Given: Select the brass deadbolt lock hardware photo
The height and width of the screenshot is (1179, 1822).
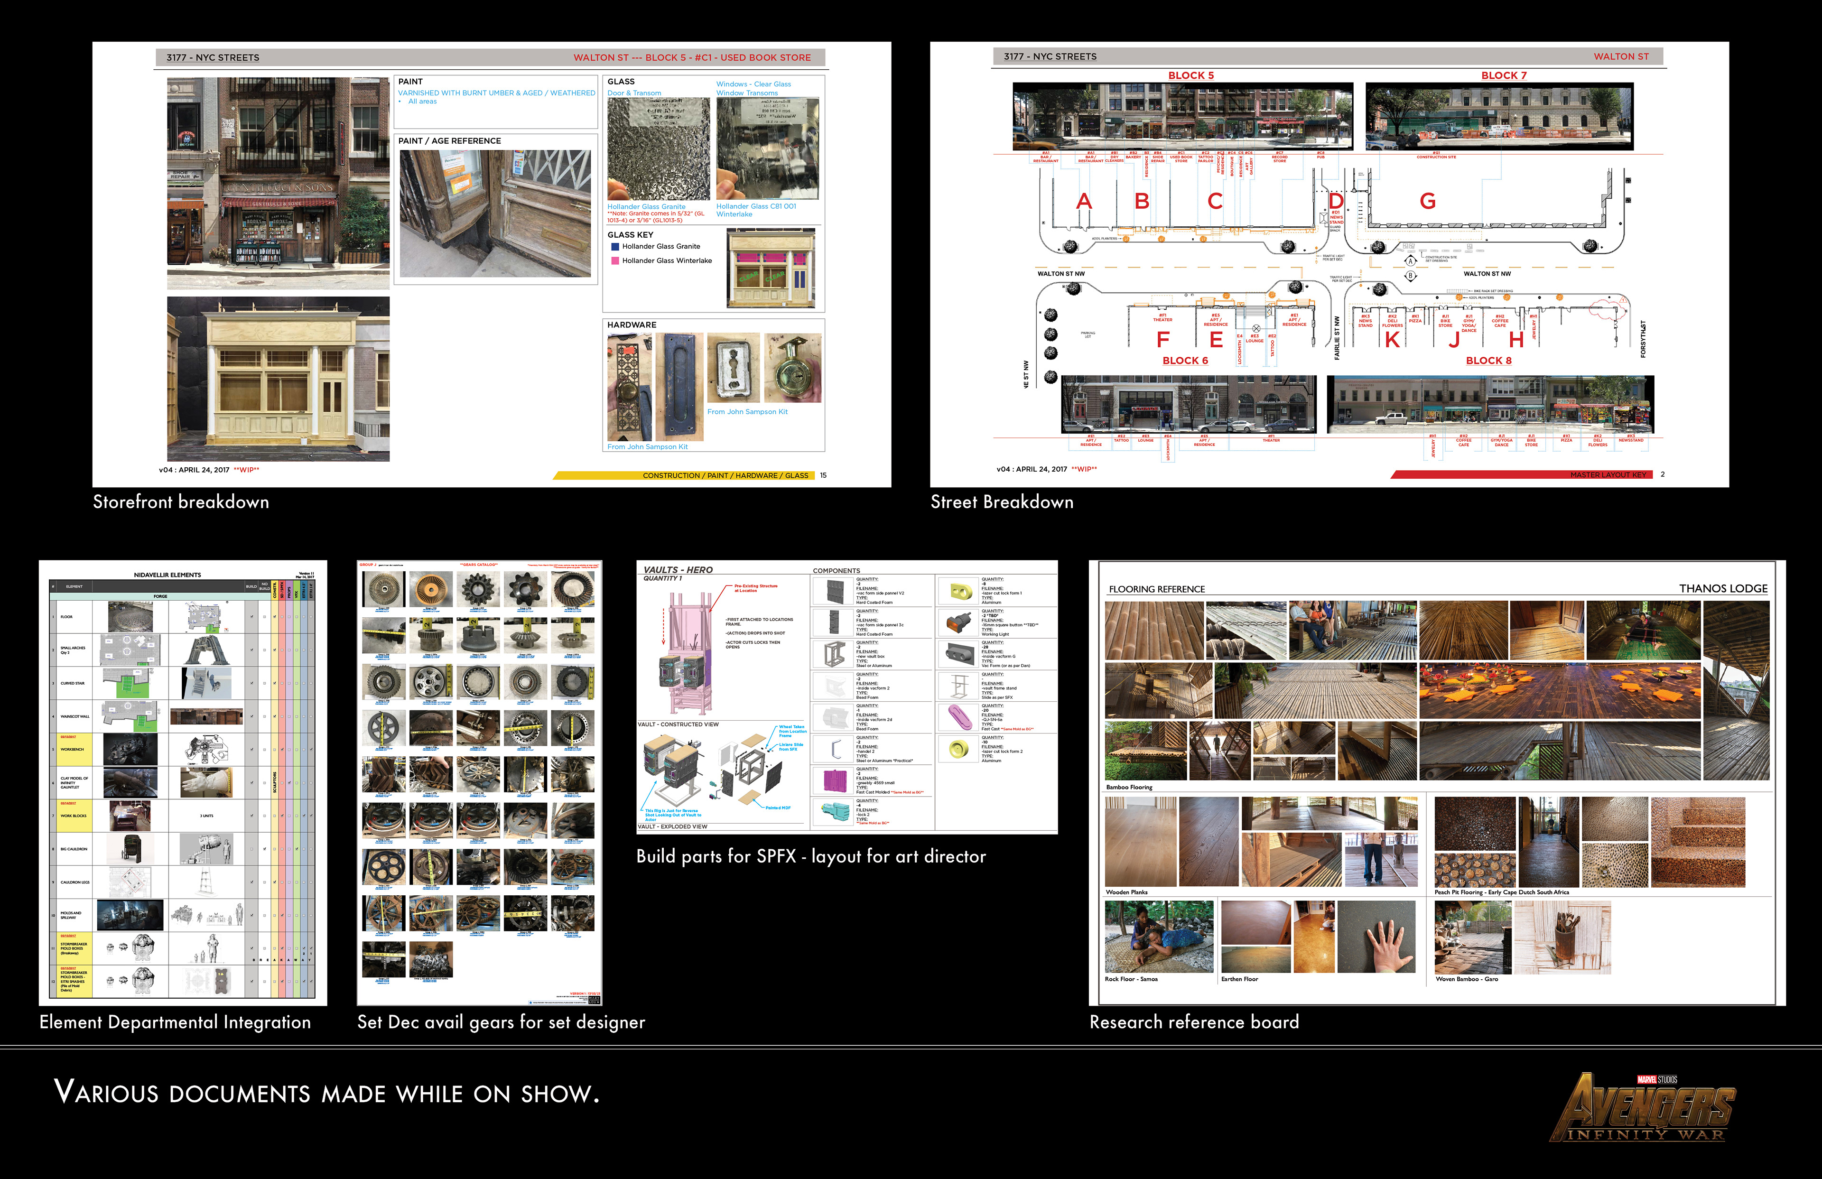Looking at the screenshot, I should coord(792,368).
